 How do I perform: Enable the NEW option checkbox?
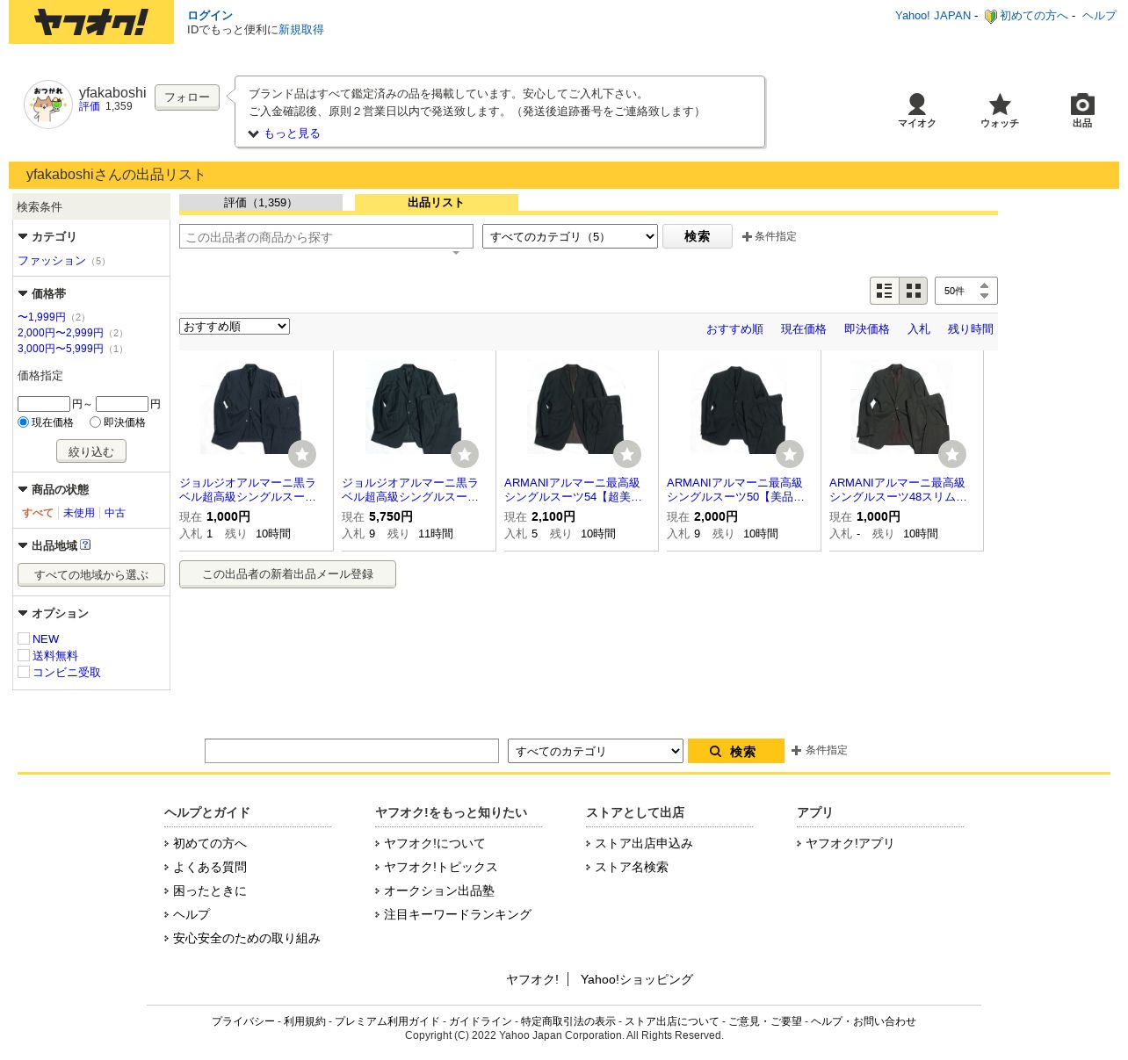point(24,638)
